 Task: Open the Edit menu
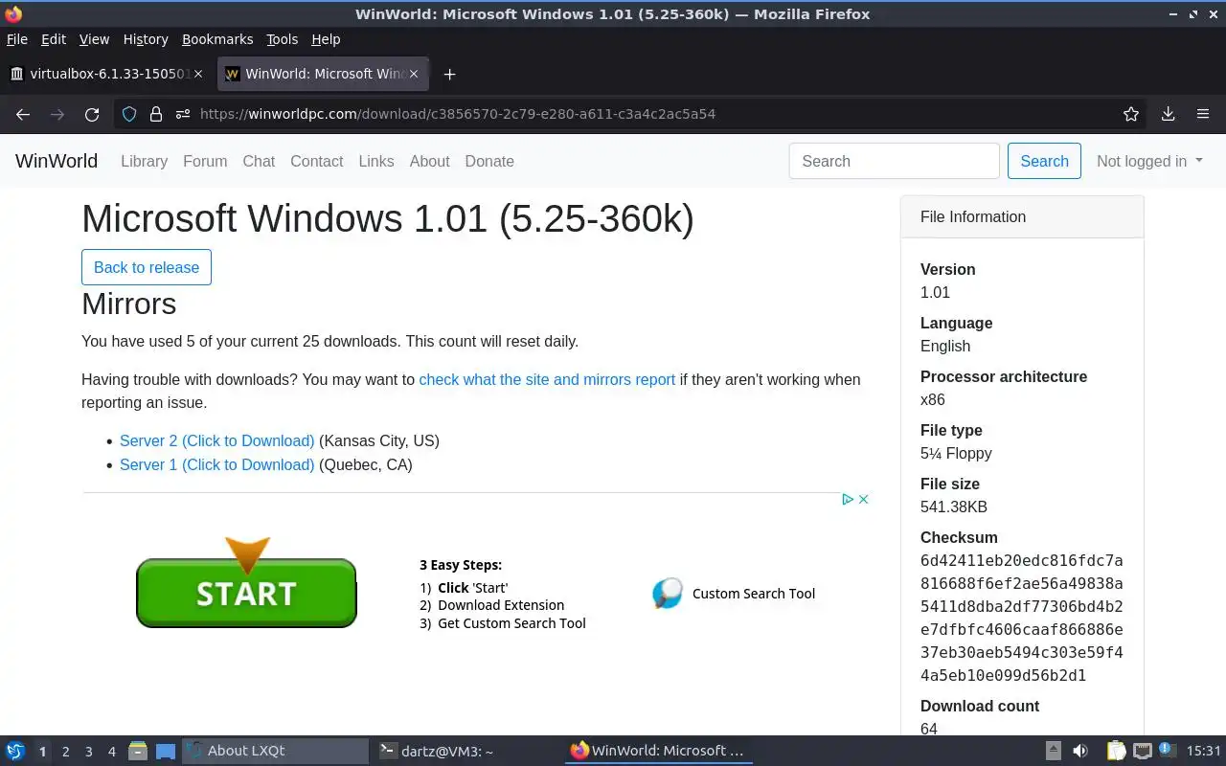54,39
